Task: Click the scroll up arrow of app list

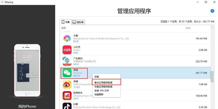Action: click(x=212, y=27)
